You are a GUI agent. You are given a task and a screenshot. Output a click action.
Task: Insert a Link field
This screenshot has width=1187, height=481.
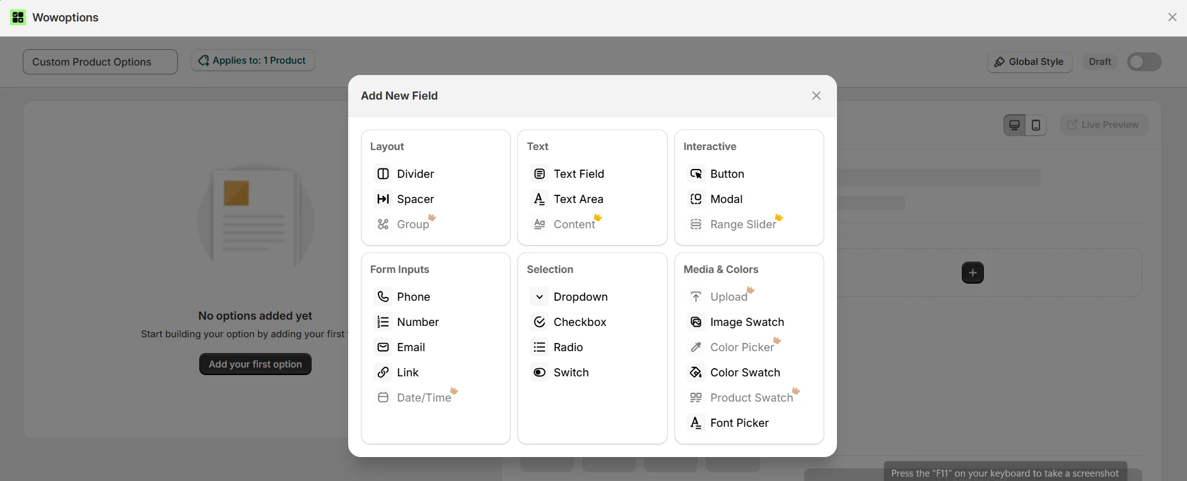(x=407, y=373)
